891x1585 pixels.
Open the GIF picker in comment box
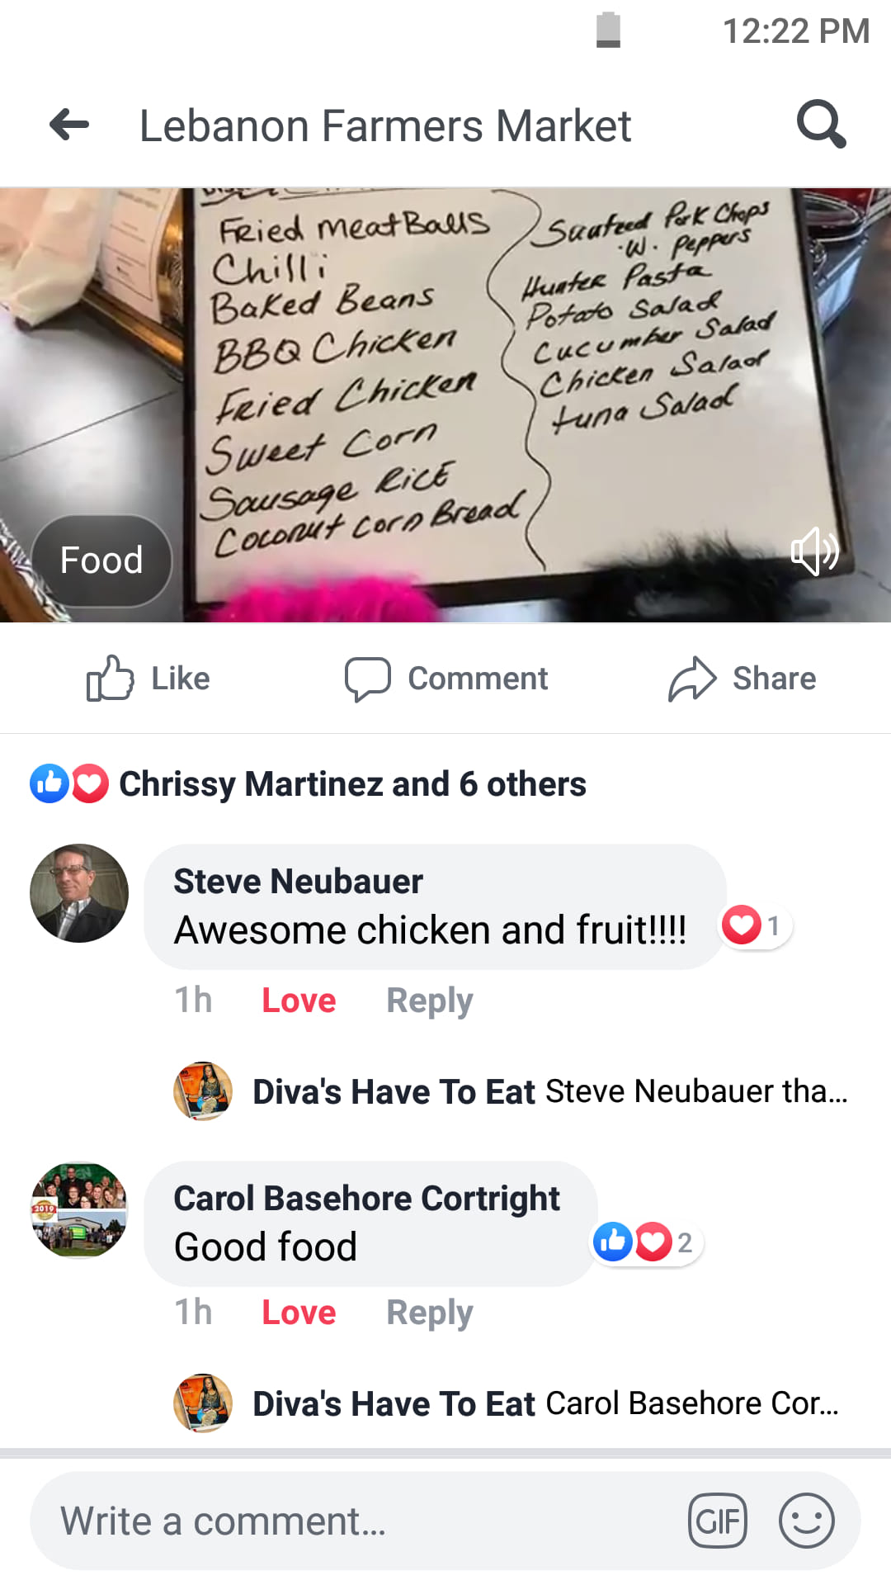[718, 1521]
